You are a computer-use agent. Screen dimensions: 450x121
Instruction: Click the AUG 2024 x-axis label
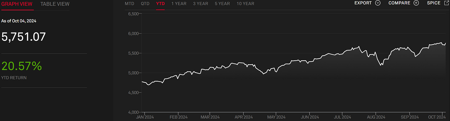pos(376,117)
